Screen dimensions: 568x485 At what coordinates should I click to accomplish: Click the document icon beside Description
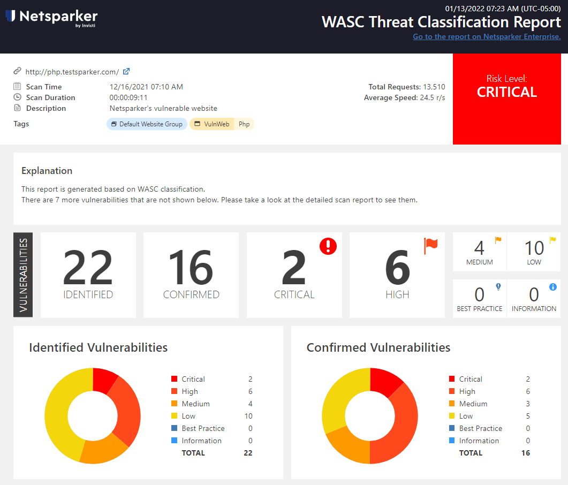pos(17,108)
